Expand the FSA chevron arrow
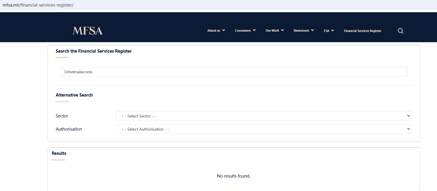 (x=333, y=30)
